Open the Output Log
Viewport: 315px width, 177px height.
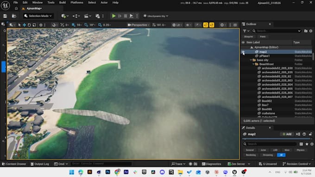(40, 164)
